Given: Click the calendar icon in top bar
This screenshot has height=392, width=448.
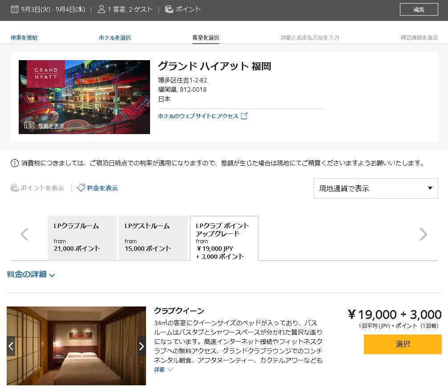Looking at the screenshot, I should 15,9.
